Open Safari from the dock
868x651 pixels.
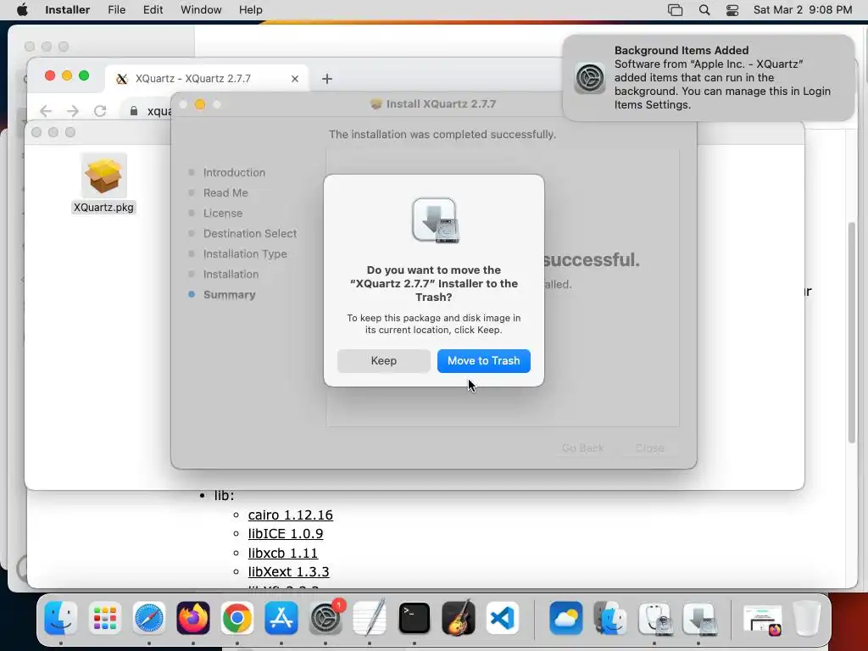coord(149,618)
